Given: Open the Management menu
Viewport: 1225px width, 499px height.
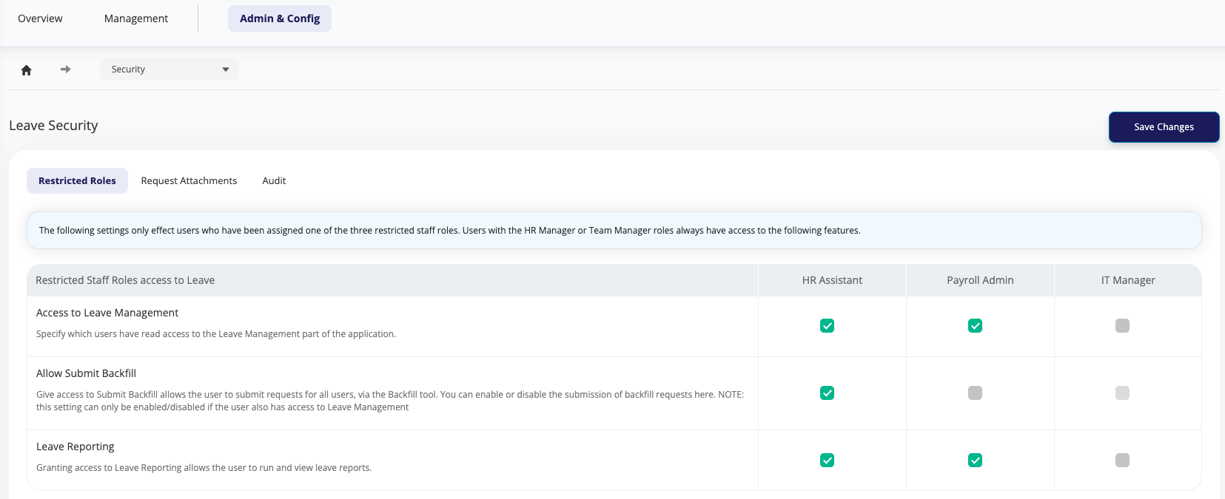Looking at the screenshot, I should pyautogui.click(x=136, y=18).
